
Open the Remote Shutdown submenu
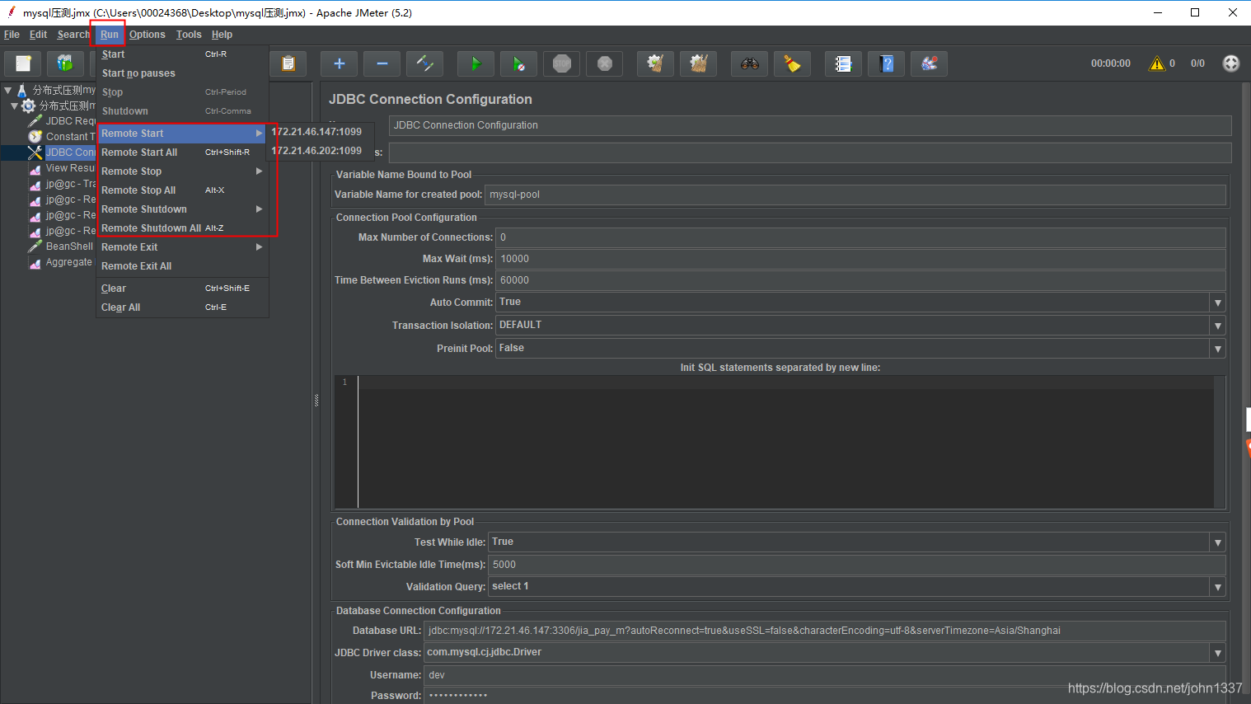182,209
